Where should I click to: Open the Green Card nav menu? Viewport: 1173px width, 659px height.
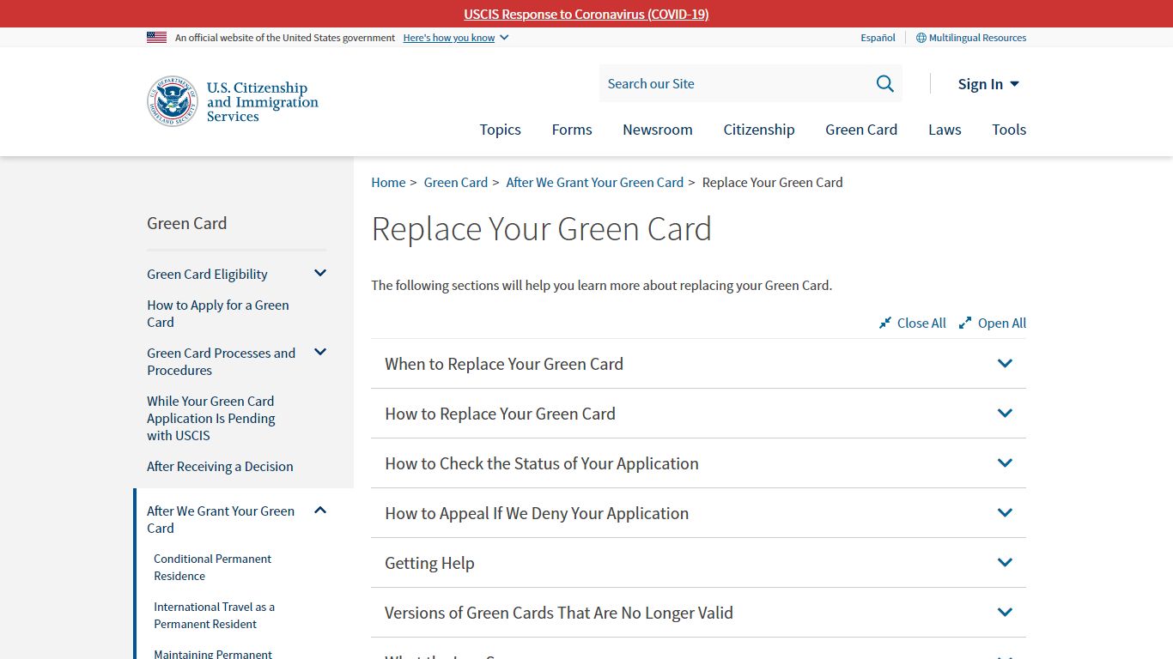pos(861,130)
